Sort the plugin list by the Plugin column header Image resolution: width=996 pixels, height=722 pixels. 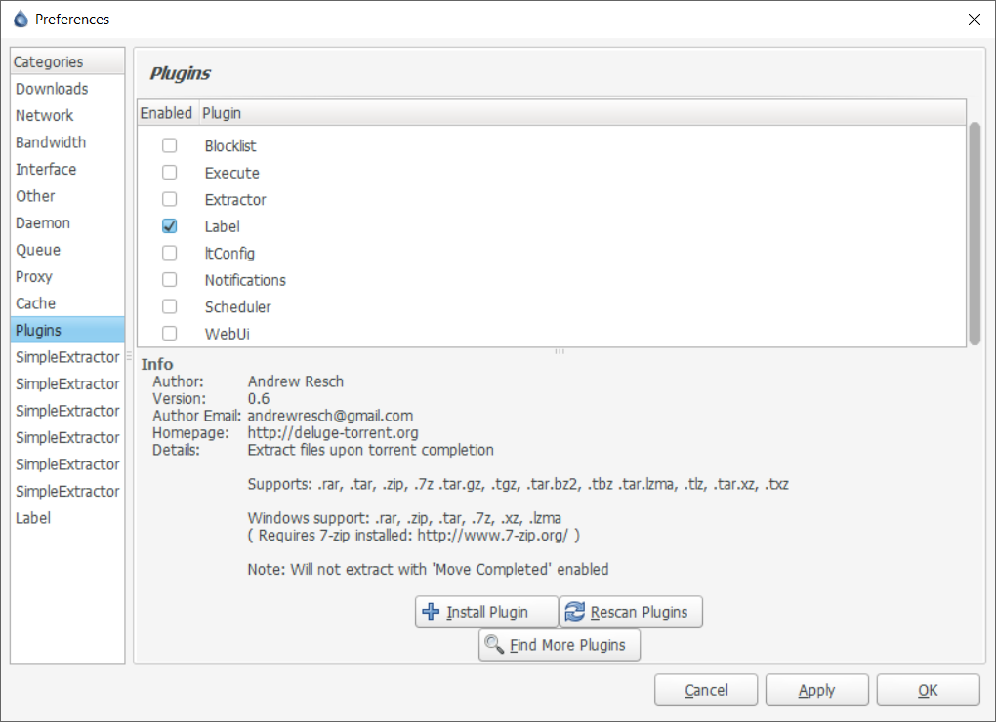tap(222, 112)
